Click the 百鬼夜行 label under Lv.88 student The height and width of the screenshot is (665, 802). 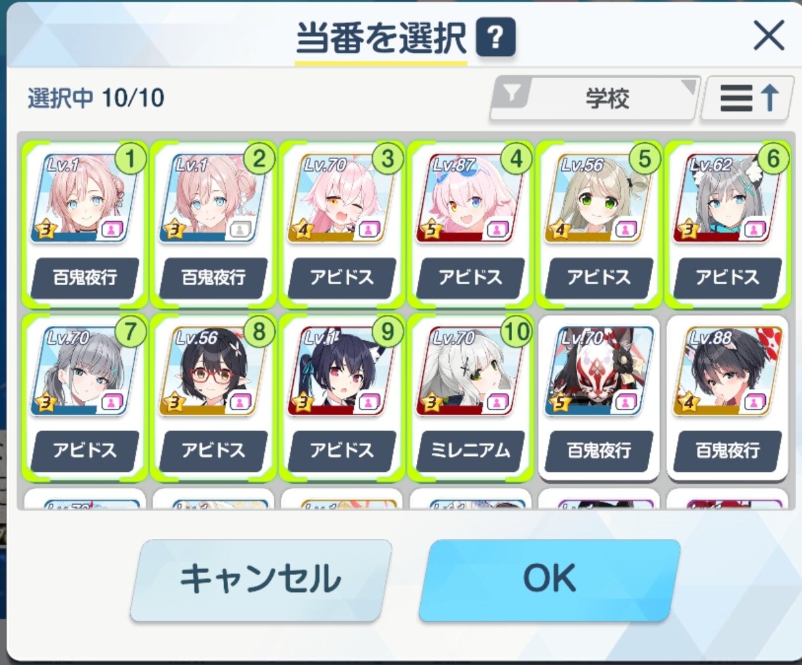click(x=727, y=450)
